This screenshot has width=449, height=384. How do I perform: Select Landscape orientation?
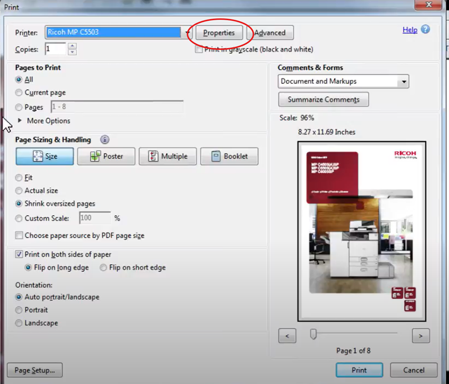click(x=18, y=323)
